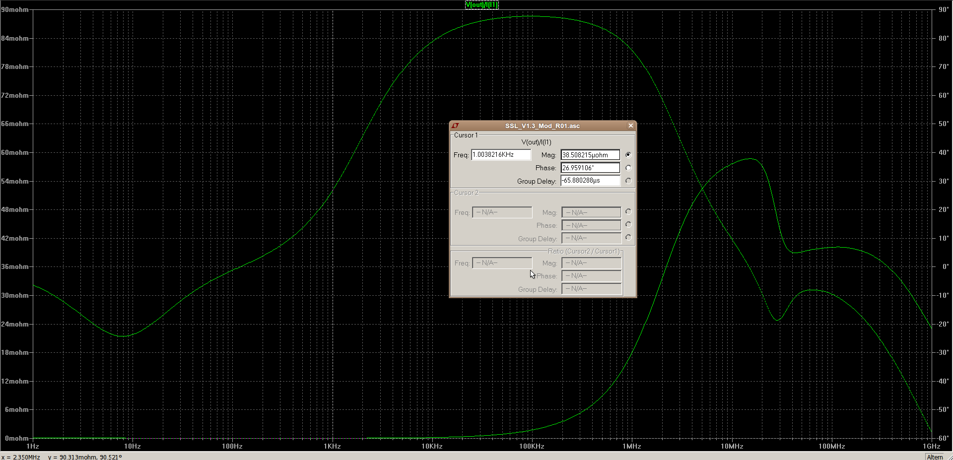Click the 1KHz frequency axis label
The image size is (953, 460).
(332, 446)
